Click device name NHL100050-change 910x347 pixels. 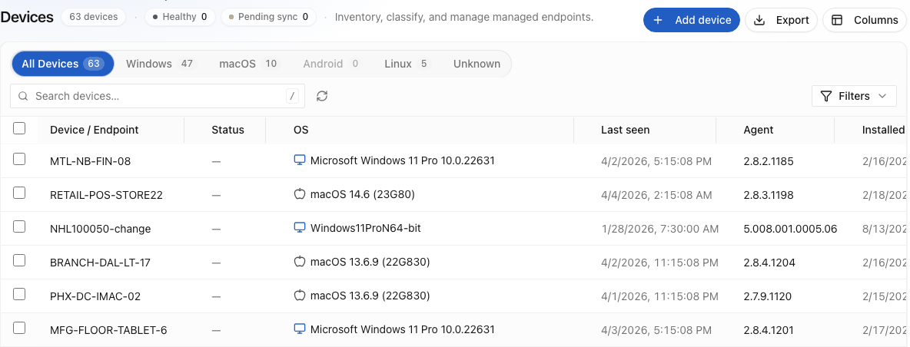tap(101, 229)
